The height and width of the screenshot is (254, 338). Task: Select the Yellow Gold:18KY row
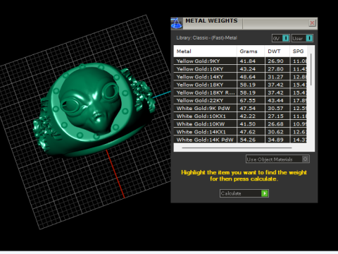tap(240, 85)
